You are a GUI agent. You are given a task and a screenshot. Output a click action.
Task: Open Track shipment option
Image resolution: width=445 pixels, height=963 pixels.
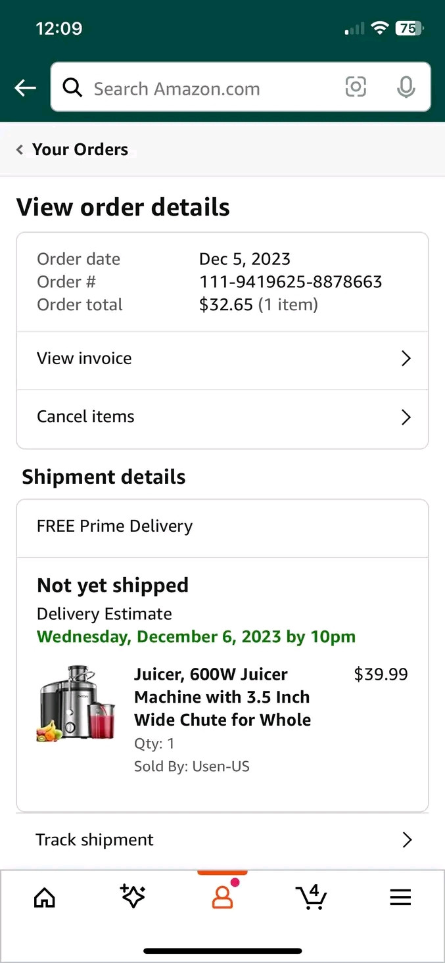pos(222,840)
